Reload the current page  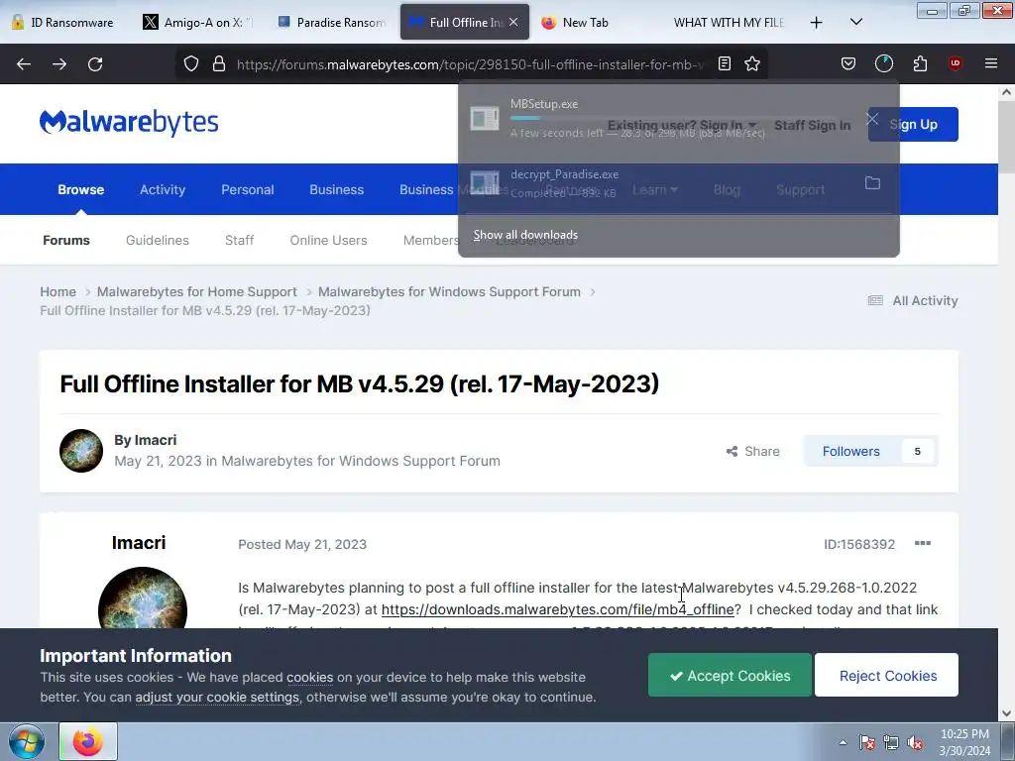pyautogui.click(x=95, y=64)
